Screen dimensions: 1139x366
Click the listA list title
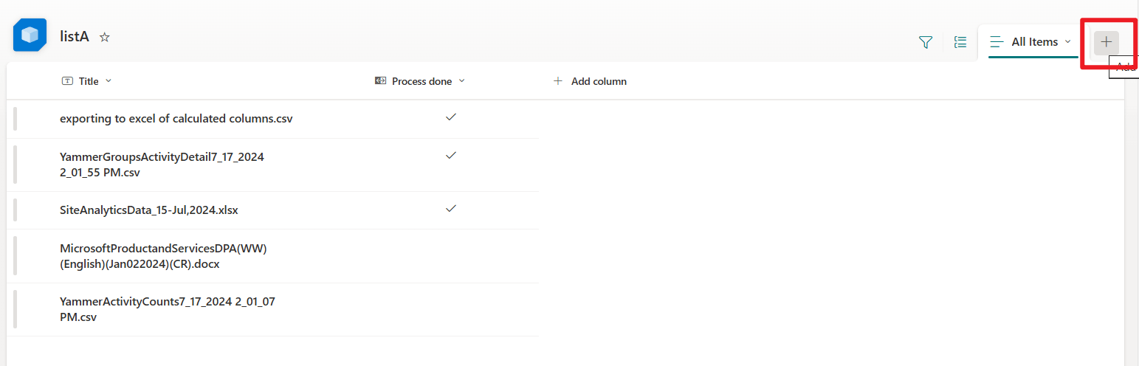pos(75,36)
